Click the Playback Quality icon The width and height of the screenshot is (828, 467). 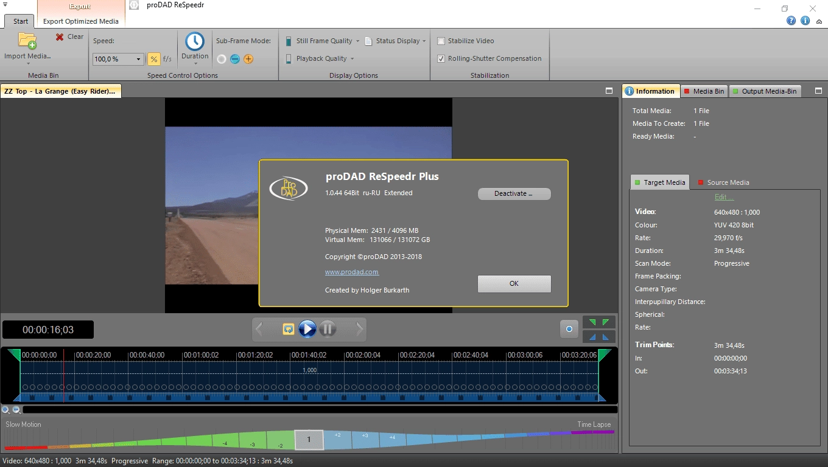point(289,58)
